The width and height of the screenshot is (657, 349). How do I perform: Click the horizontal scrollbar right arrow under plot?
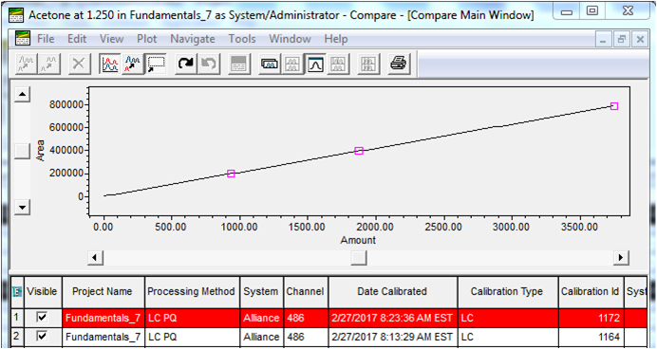click(621, 257)
